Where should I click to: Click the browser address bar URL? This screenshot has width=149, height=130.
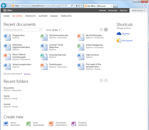(x=41, y=6)
